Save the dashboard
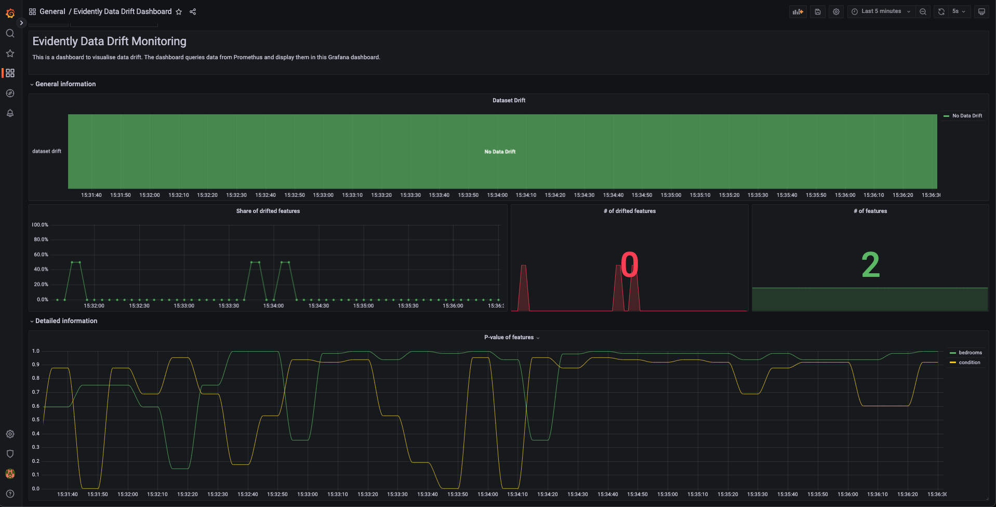Screen dimensions: 996x507 coord(818,11)
